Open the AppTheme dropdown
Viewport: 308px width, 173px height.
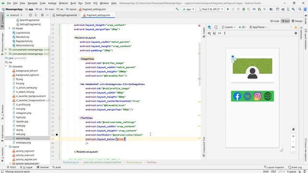(258, 27)
